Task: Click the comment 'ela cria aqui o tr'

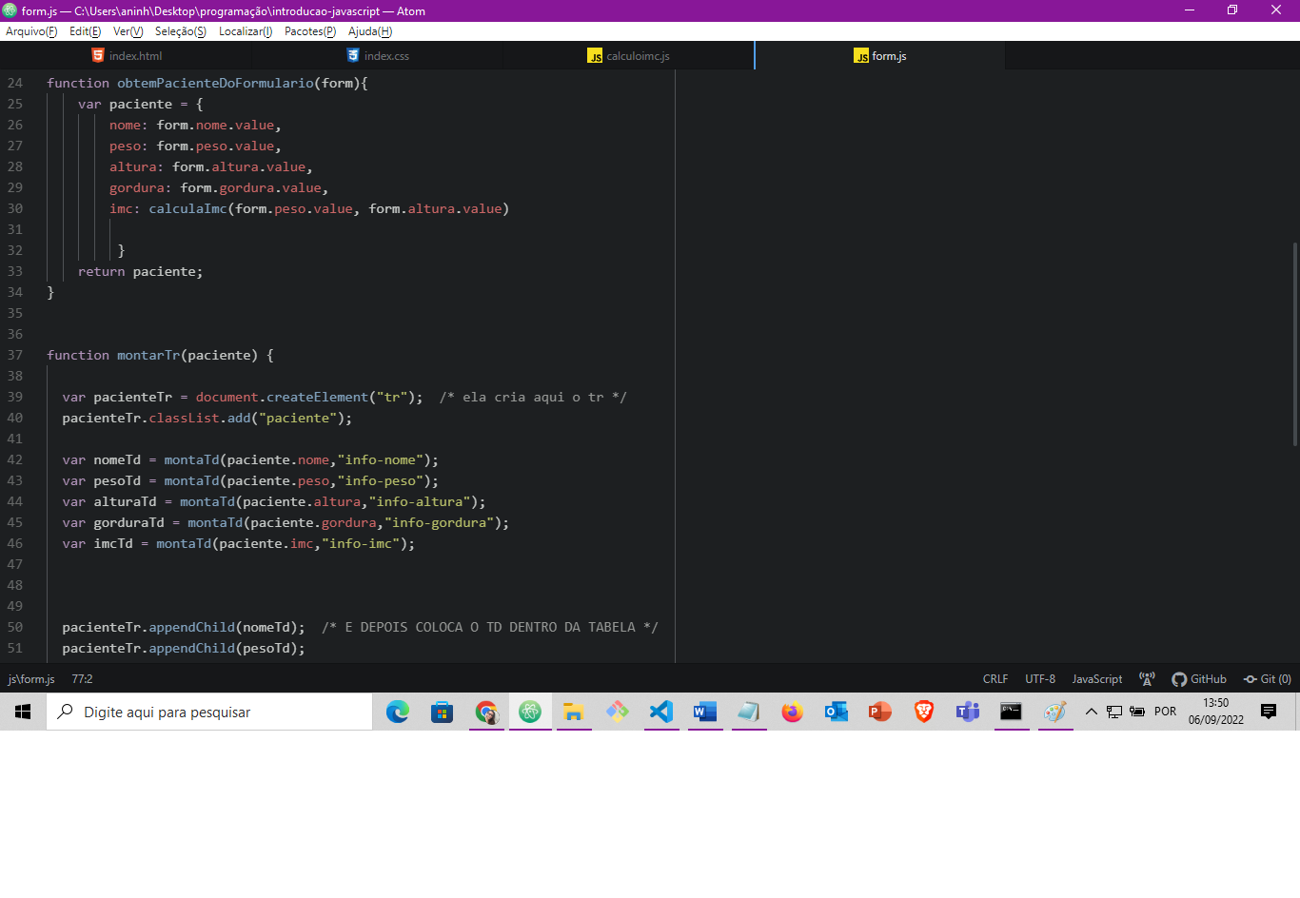Action: [x=533, y=397]
